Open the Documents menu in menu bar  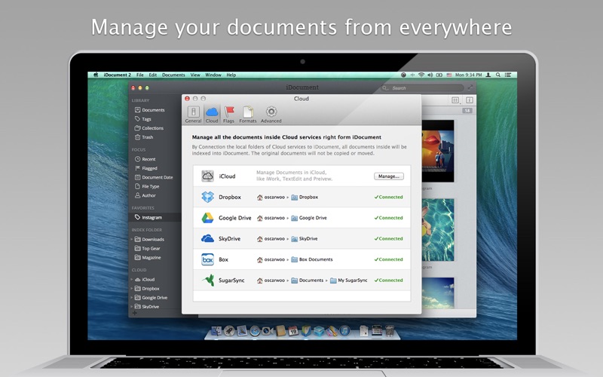(x=173, y=75)
